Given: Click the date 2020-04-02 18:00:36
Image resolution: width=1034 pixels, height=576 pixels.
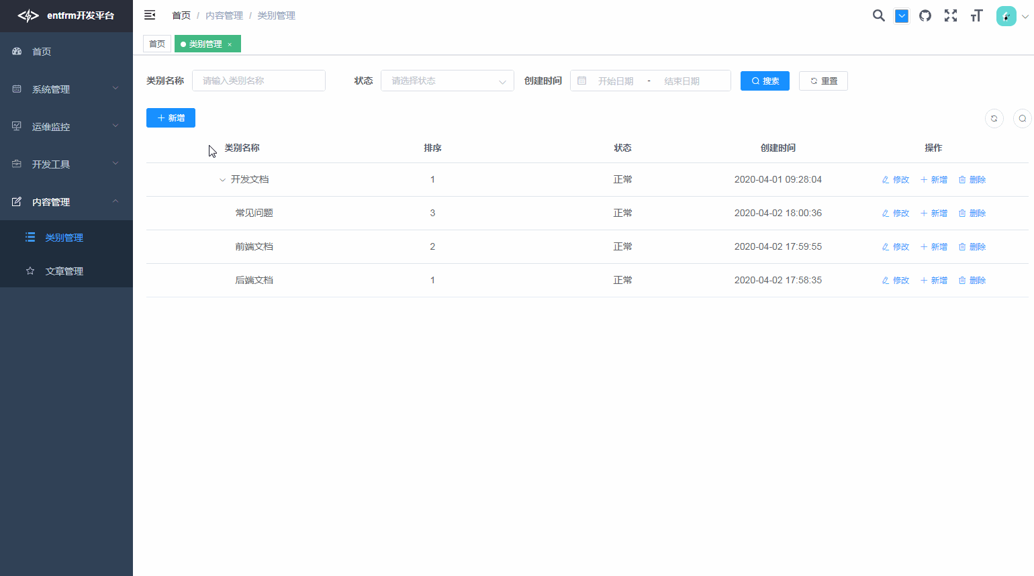Looking at the screenshot, I should (778, 213).
